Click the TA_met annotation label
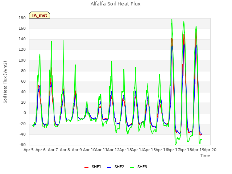This screenshot has width=232, height=174. coord(40,15)
